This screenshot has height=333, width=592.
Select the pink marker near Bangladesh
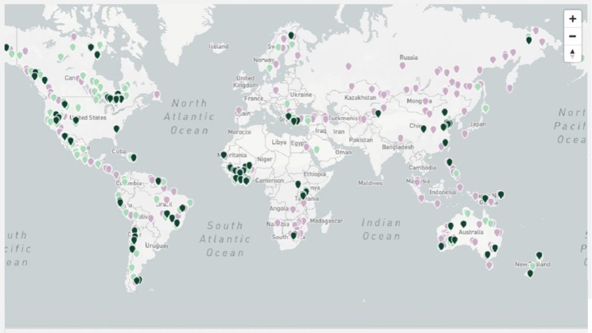click(401, 138)
